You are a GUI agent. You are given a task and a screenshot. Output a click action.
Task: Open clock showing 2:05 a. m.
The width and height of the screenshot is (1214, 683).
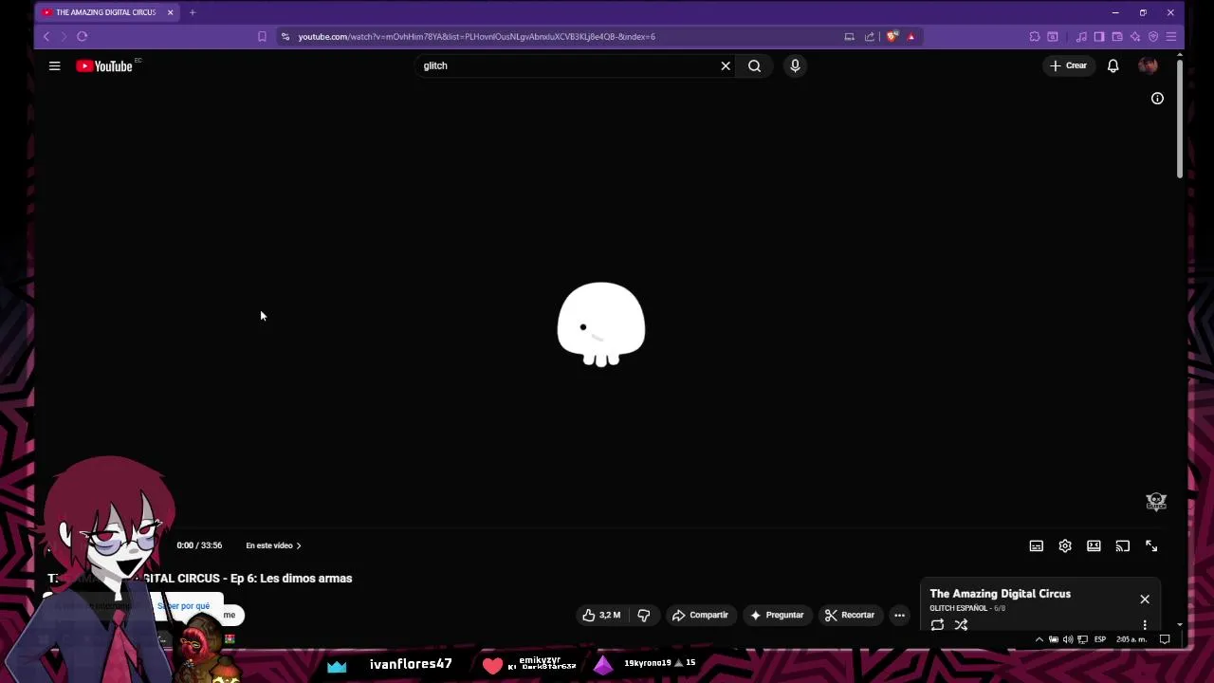[x=1131, y=639]
